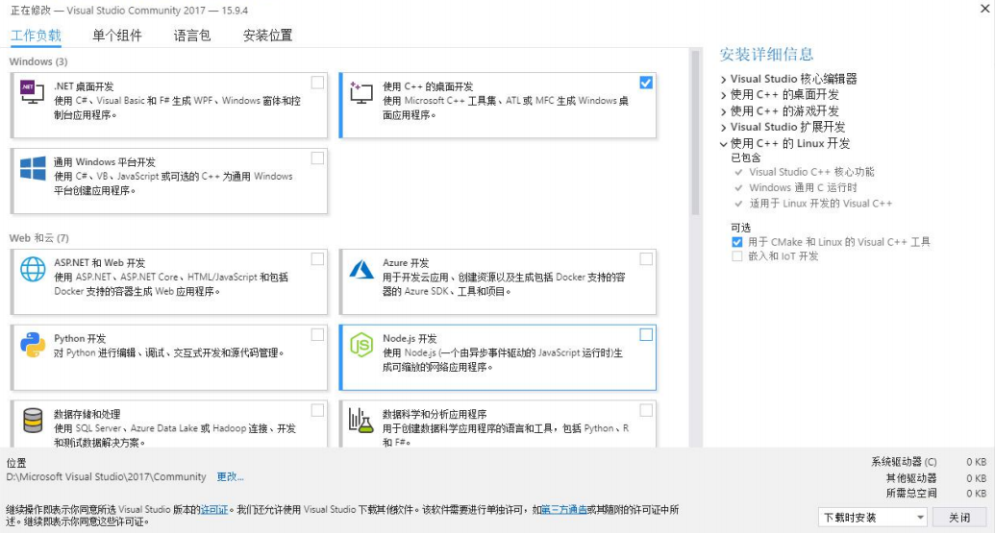Click the Node.js hexagon icon

point(361,345)
